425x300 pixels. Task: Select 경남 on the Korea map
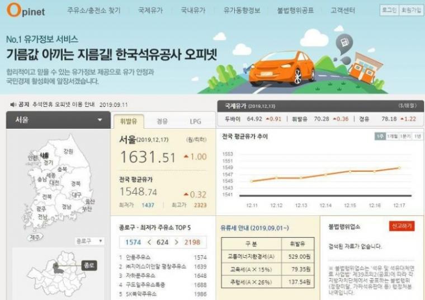point(67,207)
